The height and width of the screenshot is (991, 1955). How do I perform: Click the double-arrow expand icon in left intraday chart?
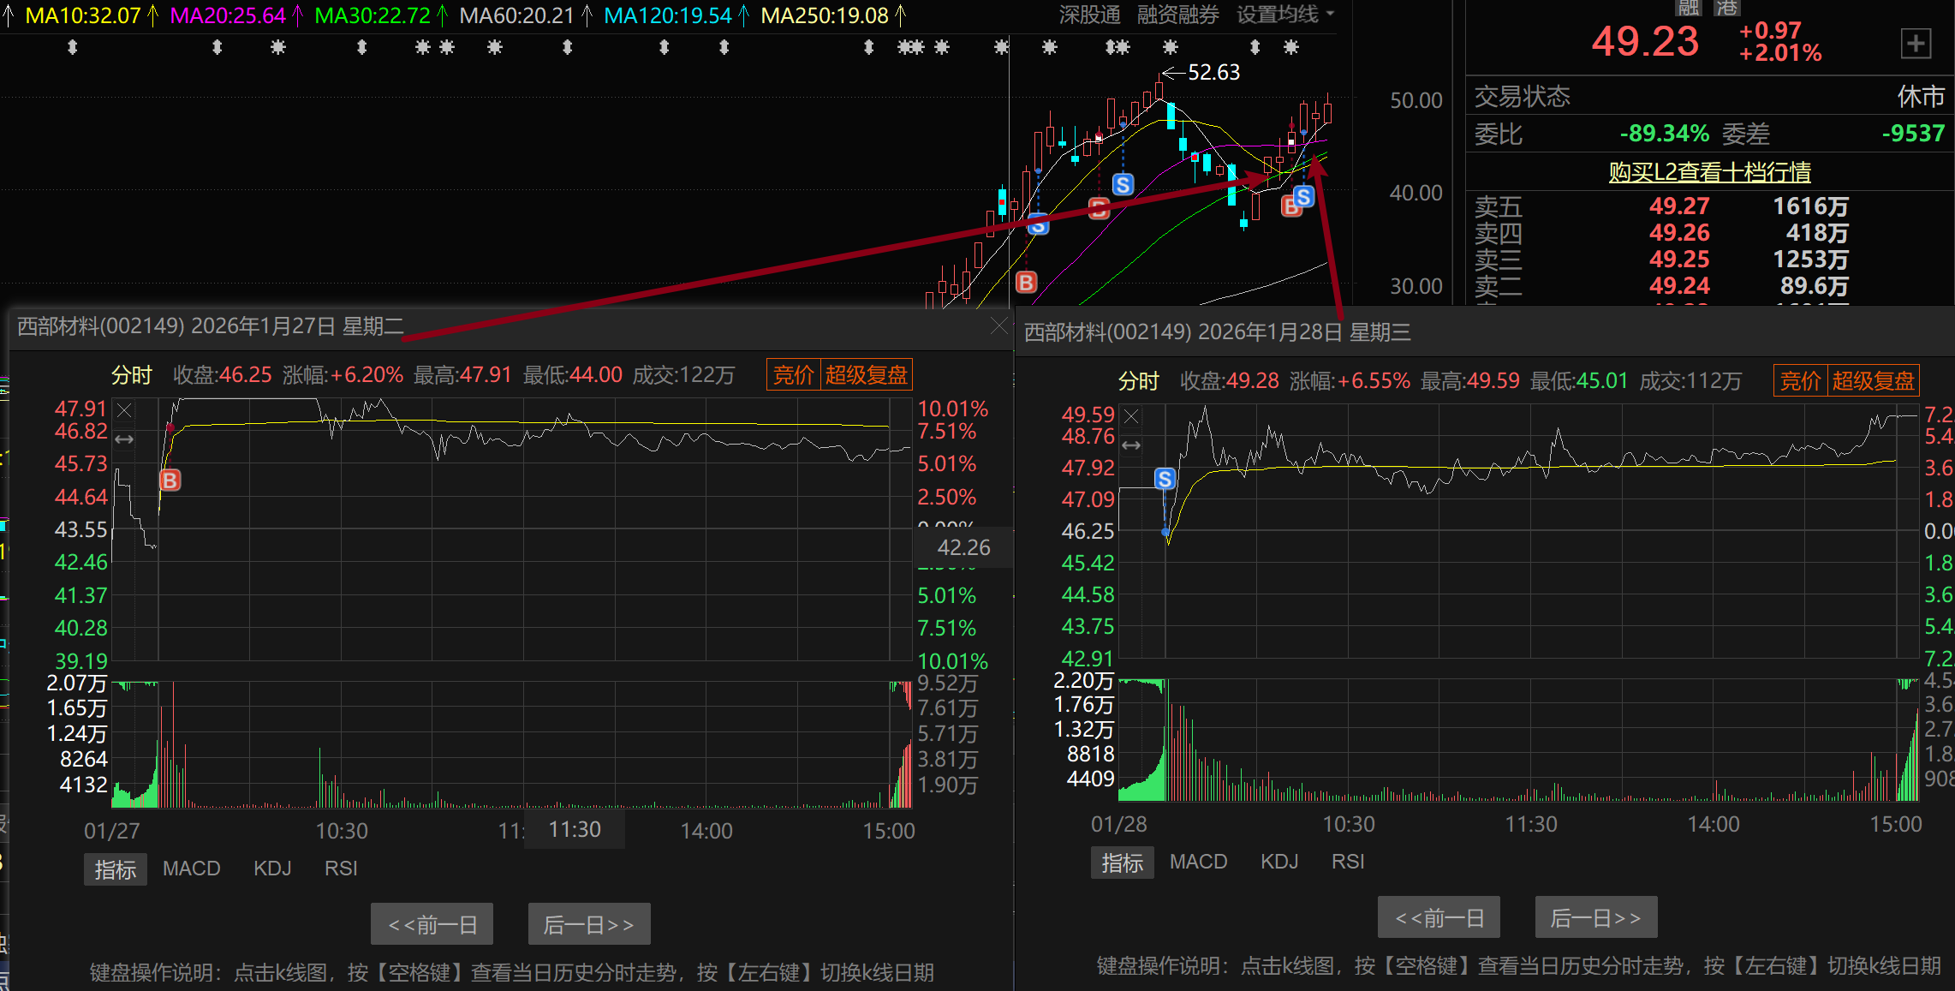pyautogui.click(x=124, y=439)
